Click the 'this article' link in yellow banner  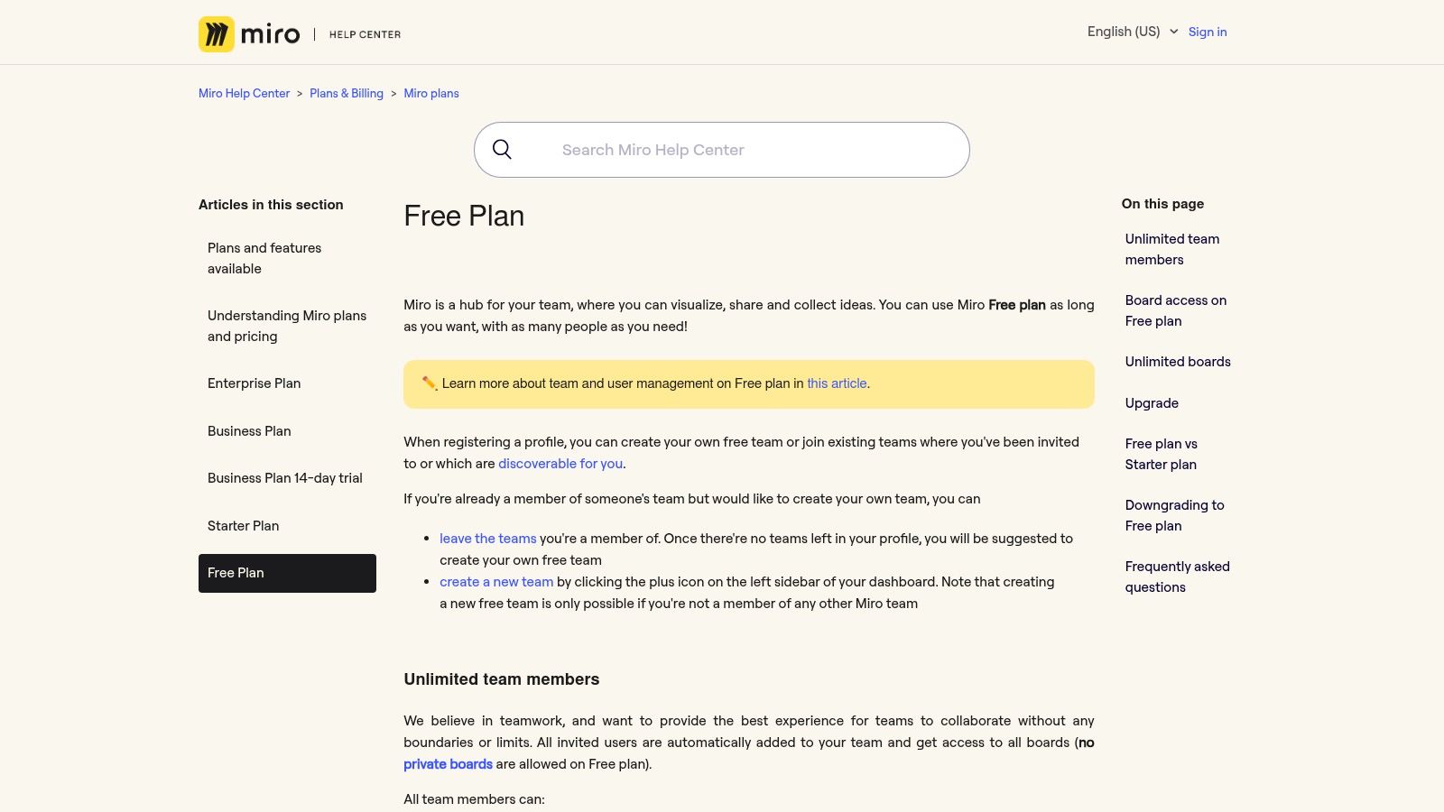[837, 383]
